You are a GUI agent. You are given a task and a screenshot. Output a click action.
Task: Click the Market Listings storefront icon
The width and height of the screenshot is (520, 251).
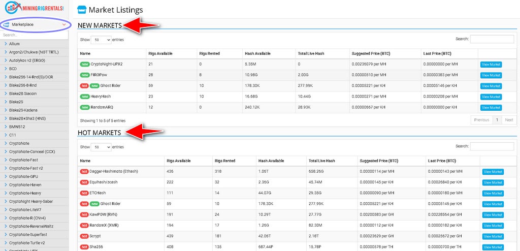tap(81, 10)
